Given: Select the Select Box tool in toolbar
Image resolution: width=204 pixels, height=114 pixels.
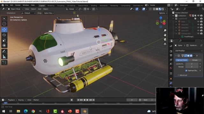Looking at the screenshot, I should pos(4,19).
